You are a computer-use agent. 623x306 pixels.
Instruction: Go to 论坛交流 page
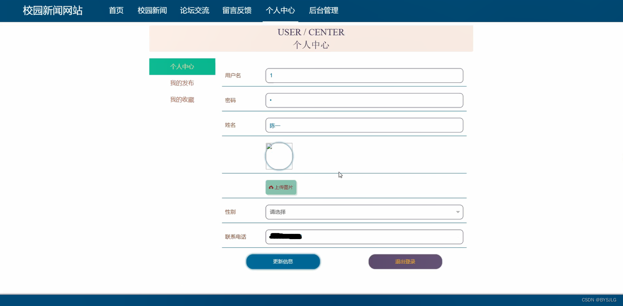pyautogui.click(x=195, y=11)
